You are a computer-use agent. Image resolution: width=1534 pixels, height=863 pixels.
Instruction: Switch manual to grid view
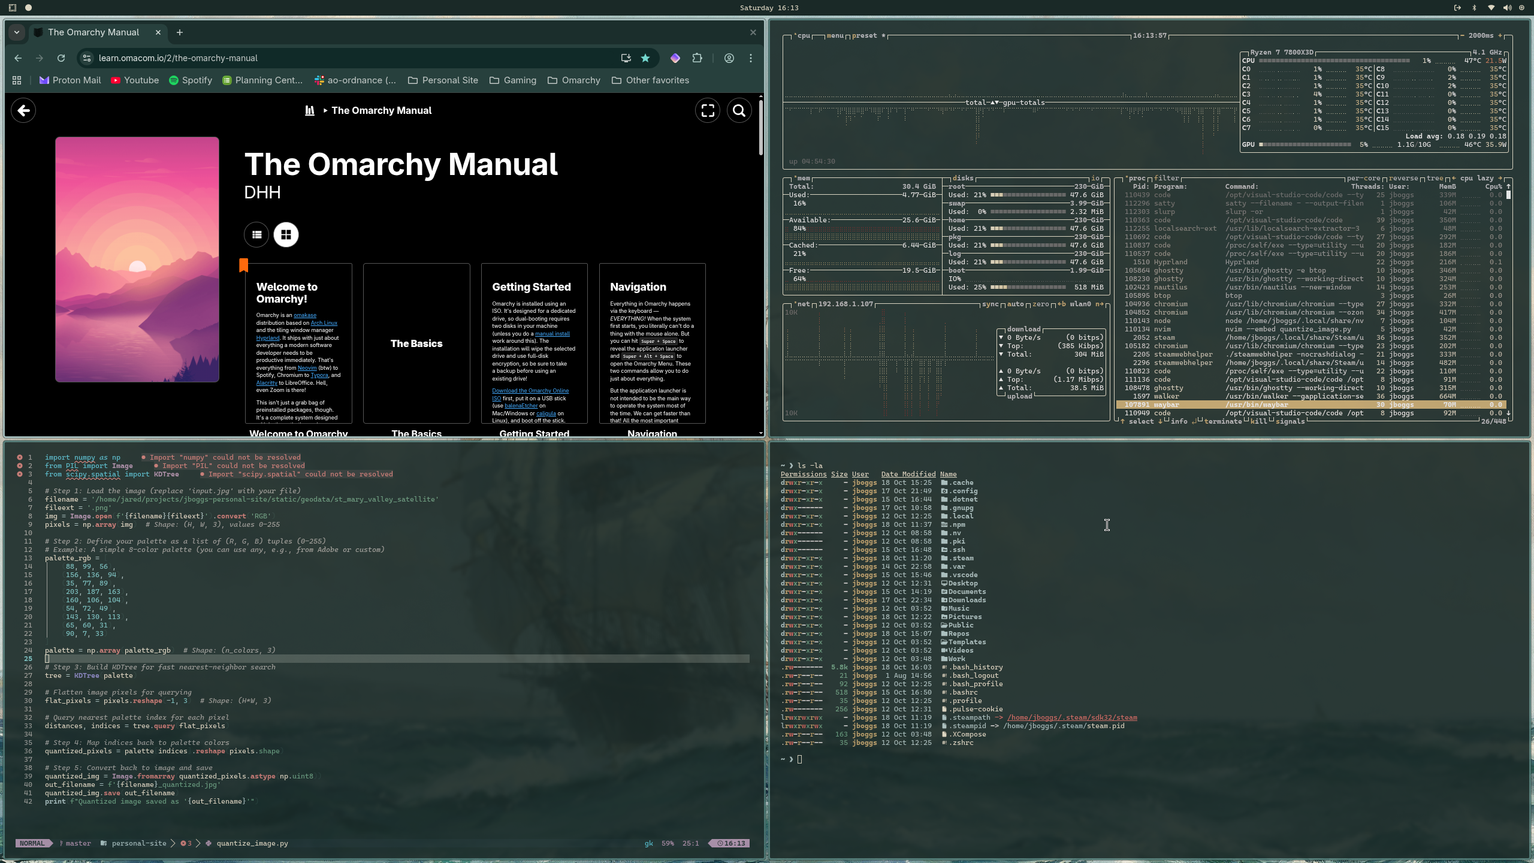(286, 234)
